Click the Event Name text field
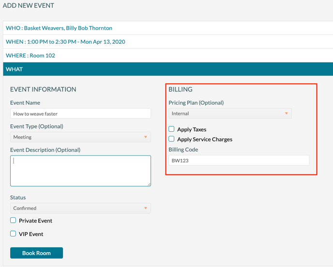333x267 pixels. pos(80,114)
